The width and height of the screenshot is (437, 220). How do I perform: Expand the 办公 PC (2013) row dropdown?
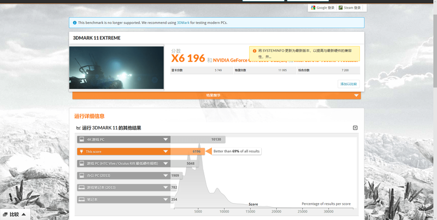click(x=166, y=175)
